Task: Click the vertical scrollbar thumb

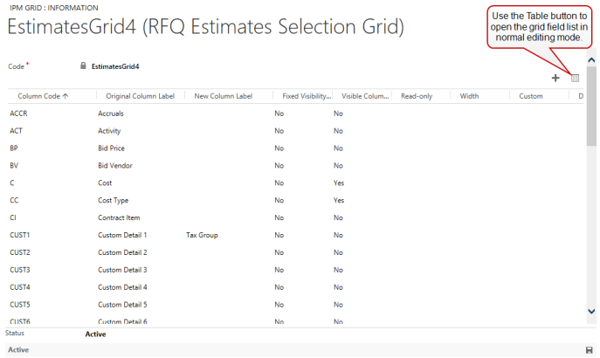Action: click(x=591, y=106)
